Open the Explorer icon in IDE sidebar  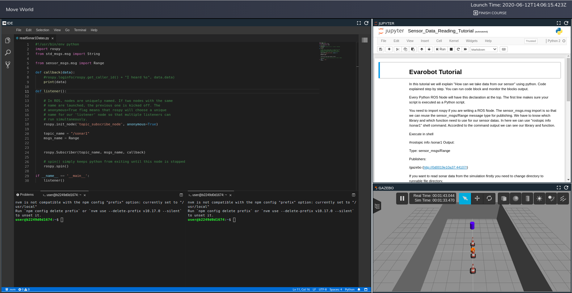coord(8,40)
